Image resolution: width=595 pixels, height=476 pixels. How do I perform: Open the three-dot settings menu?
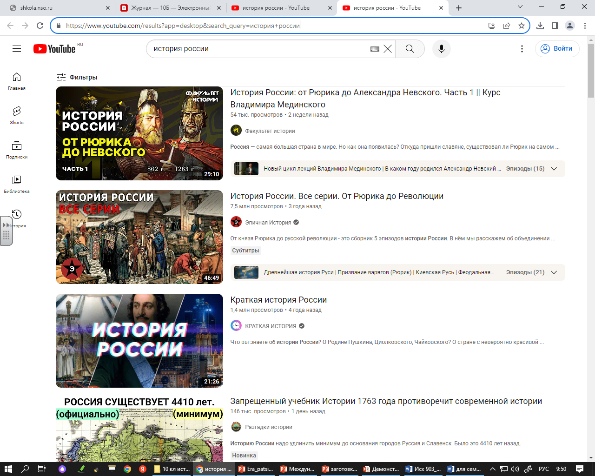(x=522, y=49)
